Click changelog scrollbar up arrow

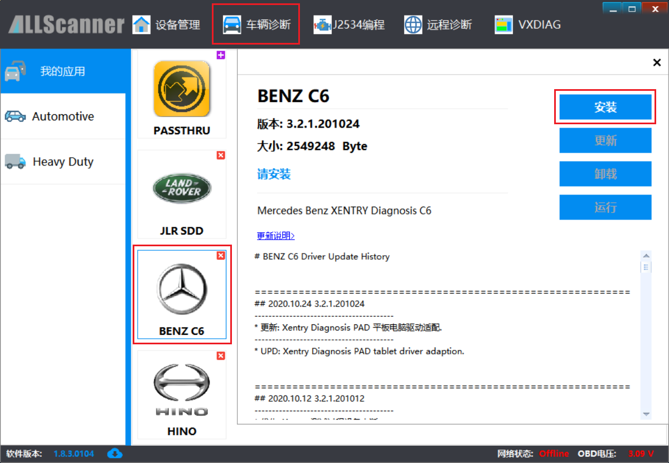click(647, 255)
